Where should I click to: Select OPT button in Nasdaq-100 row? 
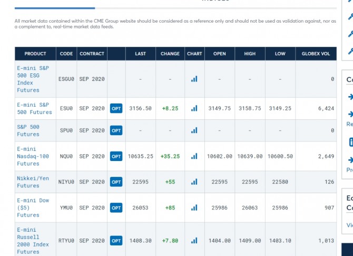click(x=116, y=156)
